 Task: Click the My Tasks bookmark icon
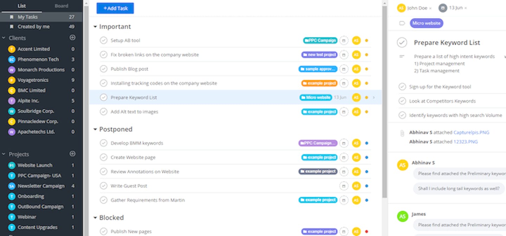point(12,17)
